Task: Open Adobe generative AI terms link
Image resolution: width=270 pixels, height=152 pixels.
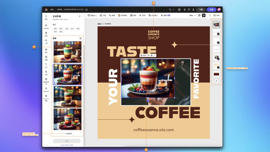Action: [x=67, y=145]
